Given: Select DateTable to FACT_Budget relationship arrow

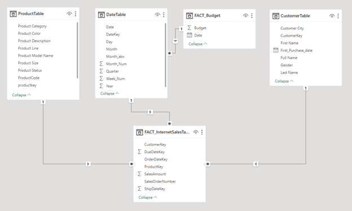Looking at the screenshot, I should (x=175, y=41).
